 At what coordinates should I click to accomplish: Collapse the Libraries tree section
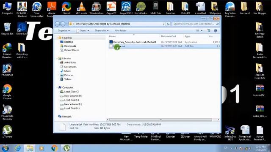(57, 58)
